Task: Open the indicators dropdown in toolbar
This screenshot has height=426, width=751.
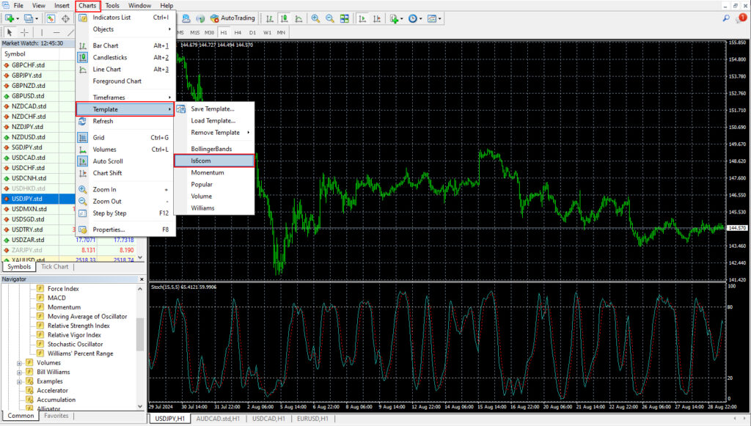Action: click(x=396, y=18)
